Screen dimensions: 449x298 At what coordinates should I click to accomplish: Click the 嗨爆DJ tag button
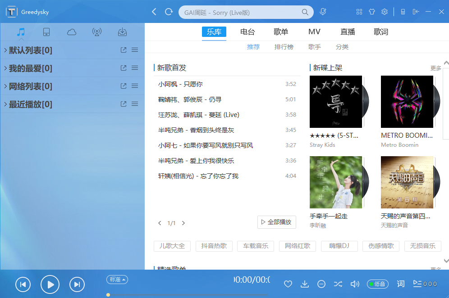pos(339,246)
